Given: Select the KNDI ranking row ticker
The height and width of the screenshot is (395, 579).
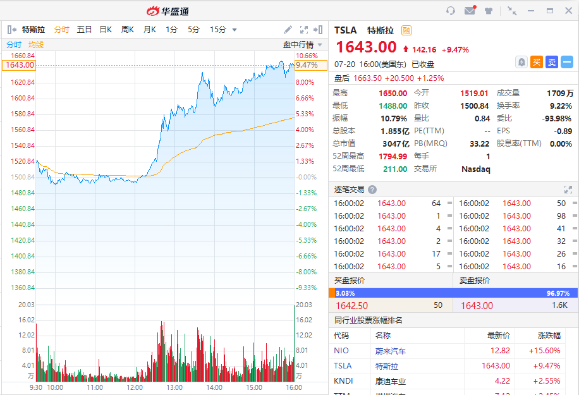Looking at the screenshot, I should tap(343, 381).
